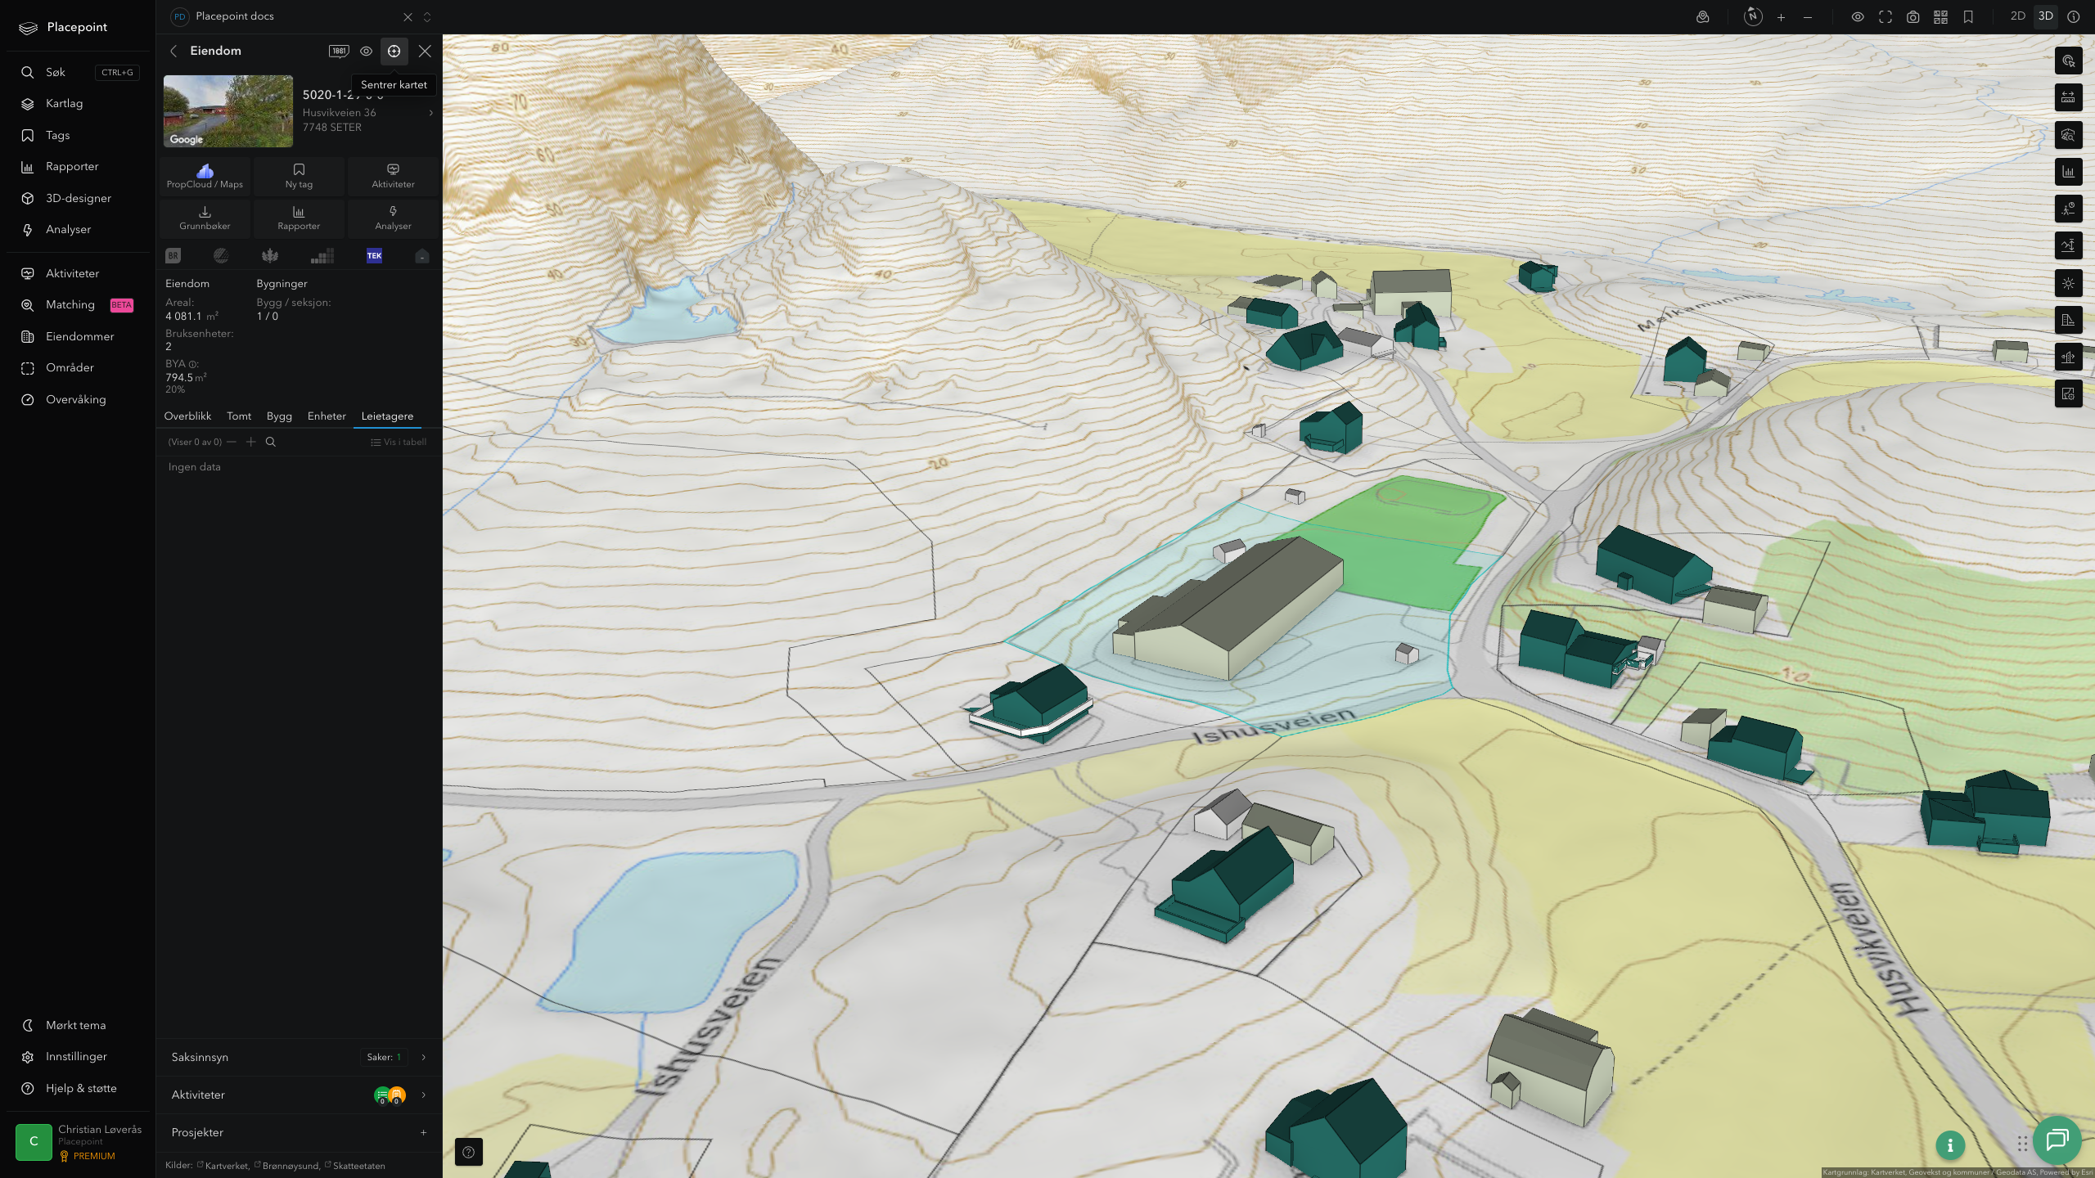
Task: Go back from the Eiendom panel
Action: (x=173, y=51)
